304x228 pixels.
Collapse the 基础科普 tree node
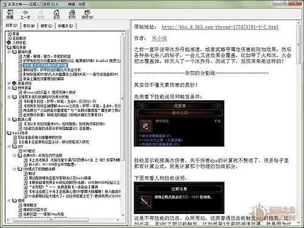pyautogui.click(x=9, y=52)
